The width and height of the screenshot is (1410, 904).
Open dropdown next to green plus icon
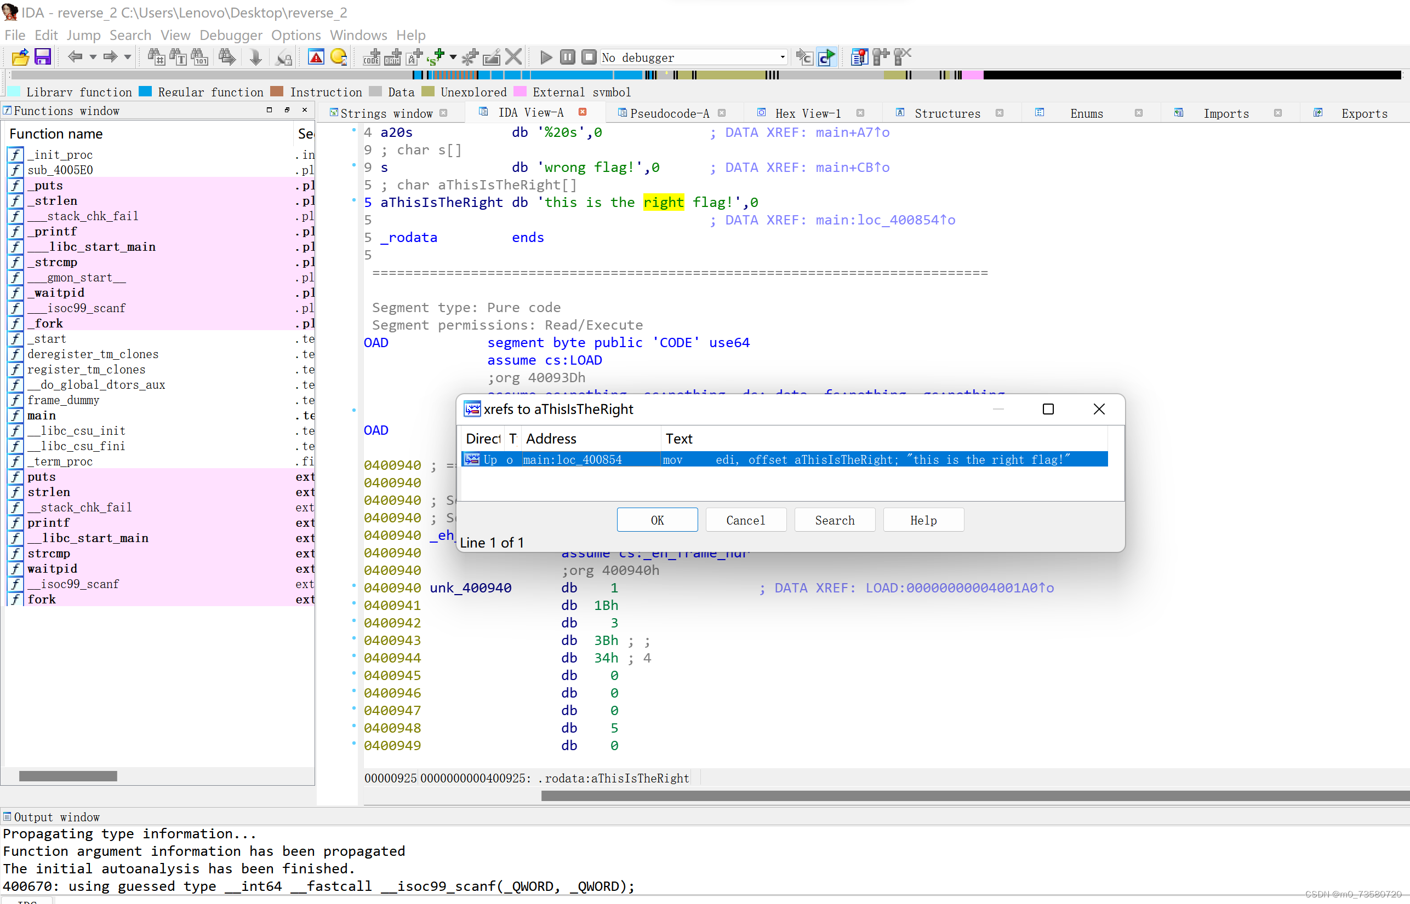[453, 57]
